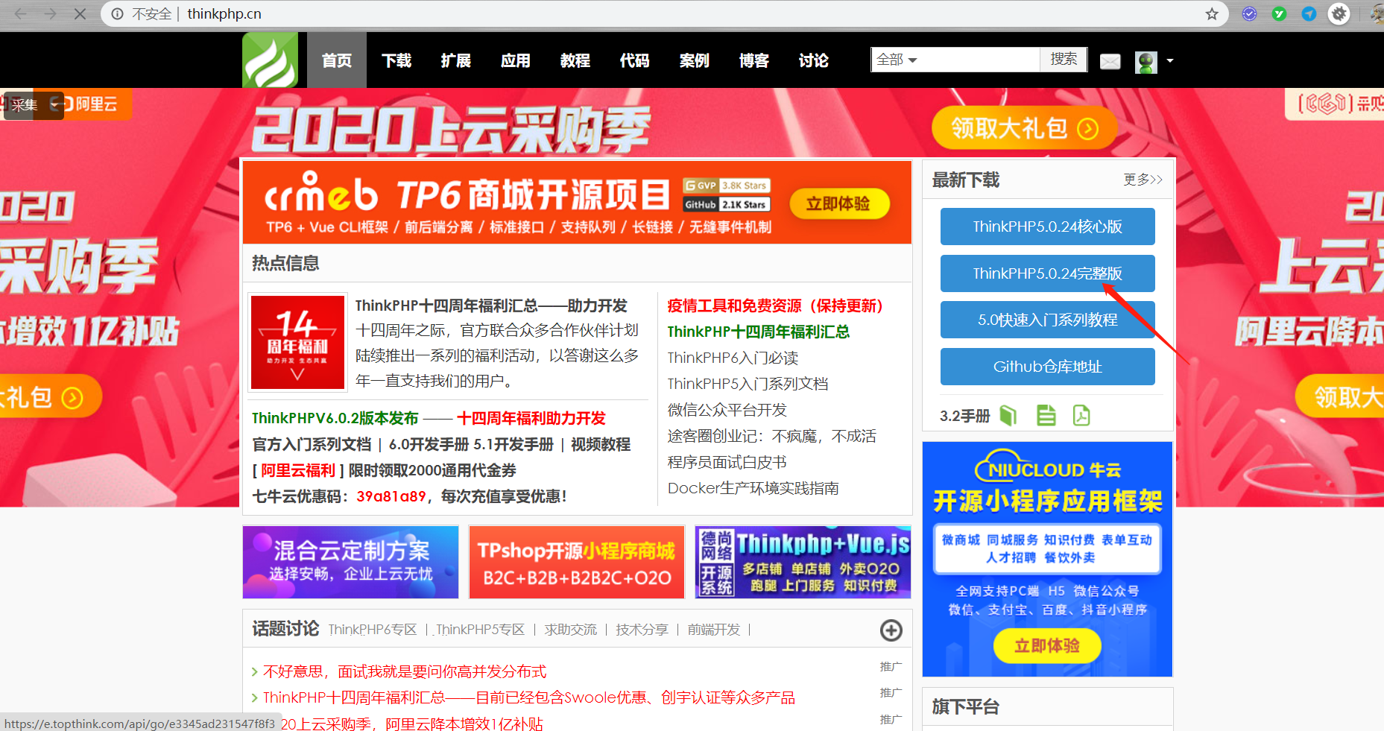Download ThinkPHP5.0.24完整版
The width and height of the screenshot is (1384, 731).
click(x=1046, y=273)
